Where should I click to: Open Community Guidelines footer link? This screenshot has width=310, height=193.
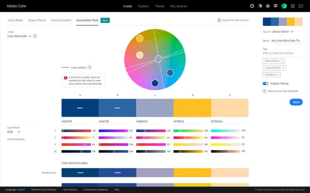point(96,190)
